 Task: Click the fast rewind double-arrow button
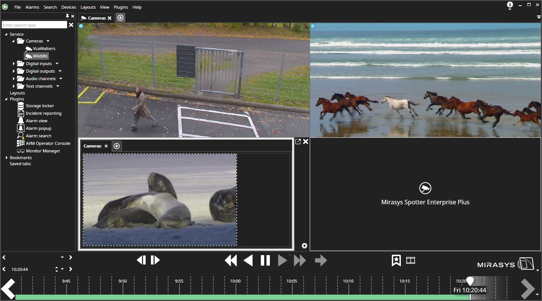point(231,260)
